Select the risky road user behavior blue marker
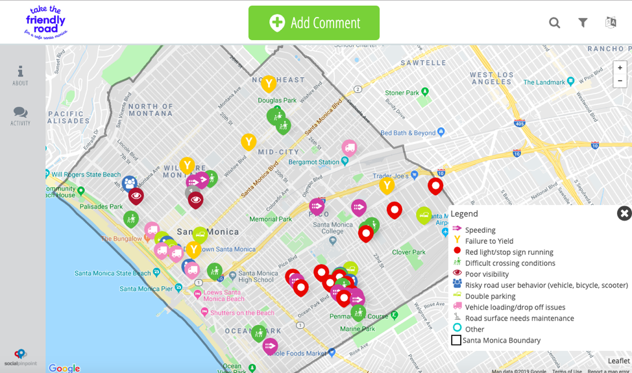This screenshot has width=632, height=373. (130, 183)
